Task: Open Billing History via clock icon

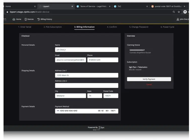Action: (39, 19)
